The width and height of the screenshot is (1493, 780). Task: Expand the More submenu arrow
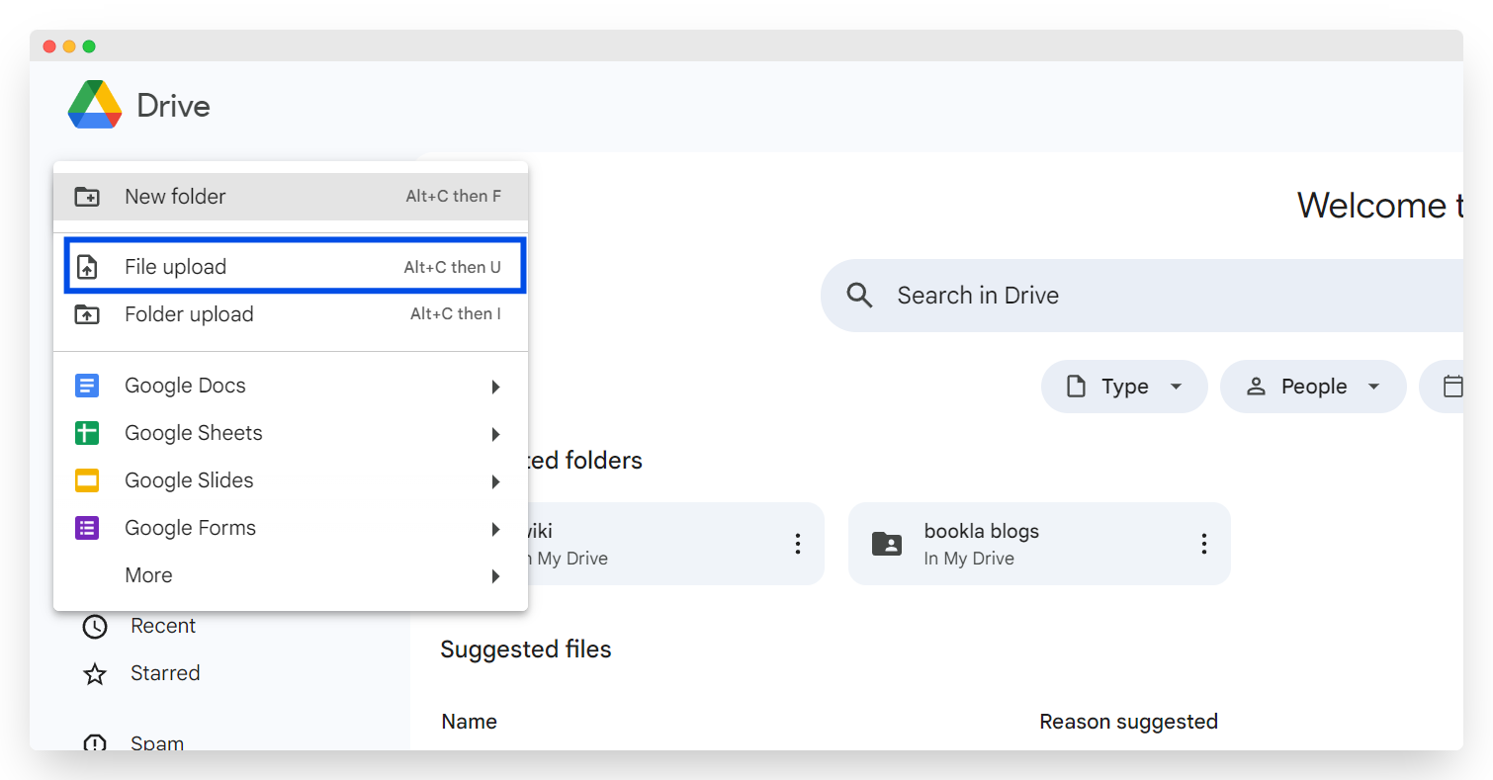click(495, 576)
